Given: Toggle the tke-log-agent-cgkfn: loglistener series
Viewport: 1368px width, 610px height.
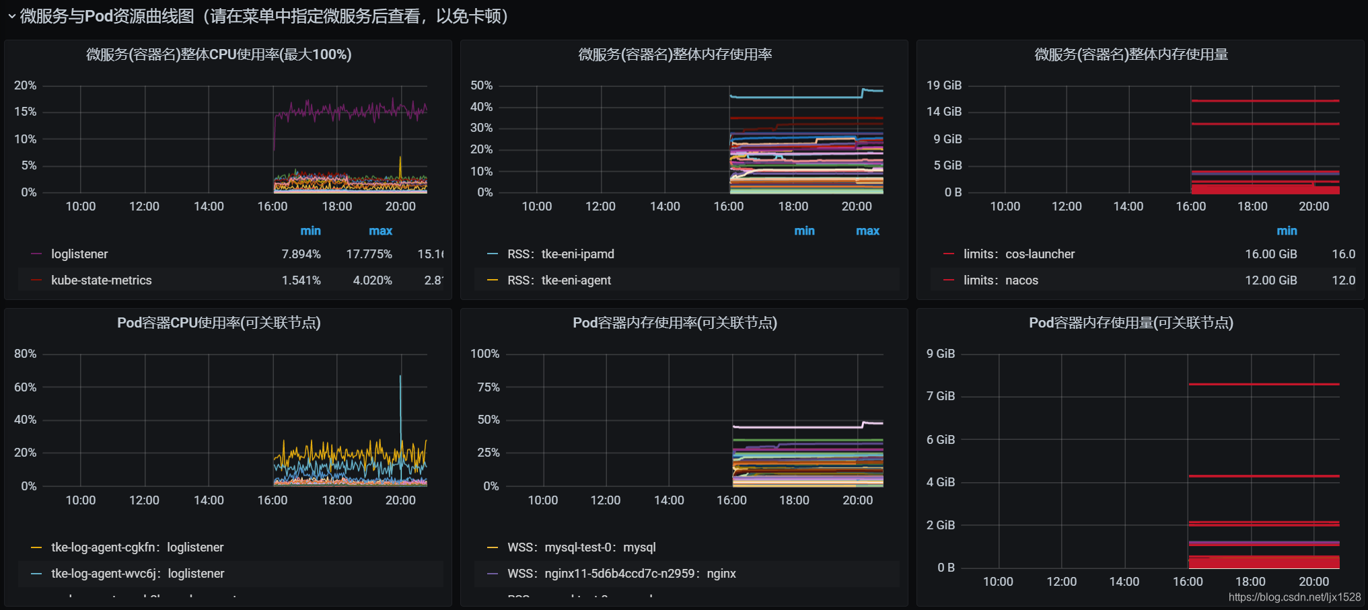Looking at the screenshot, I should (137, 547).
